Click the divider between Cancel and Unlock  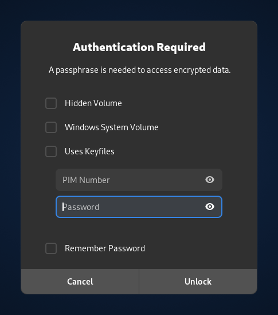click(x=139, y=282)
